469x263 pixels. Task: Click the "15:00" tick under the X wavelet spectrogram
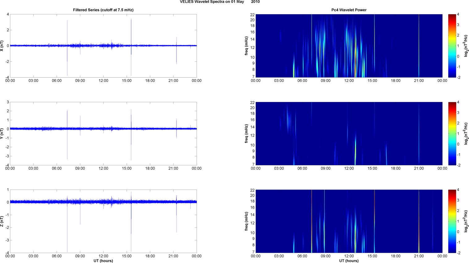pyautogui.click(x=372, y=81)
